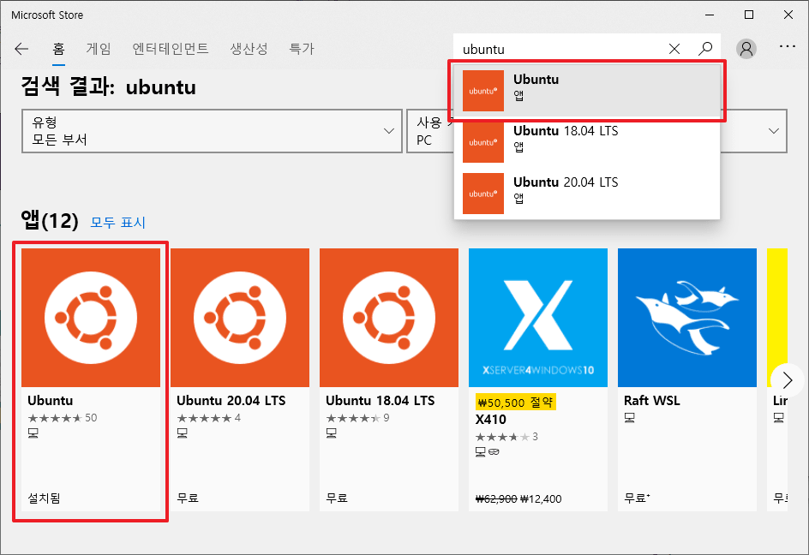Viewport: 809px width, 555px height.
Task: Maximize the Microsoft Store window
Action: [x=749, y=15]
